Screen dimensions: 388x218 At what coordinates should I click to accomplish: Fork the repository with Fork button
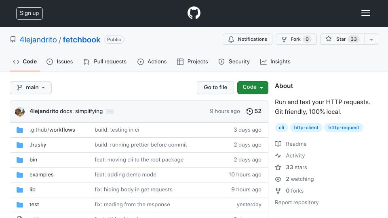296,39
